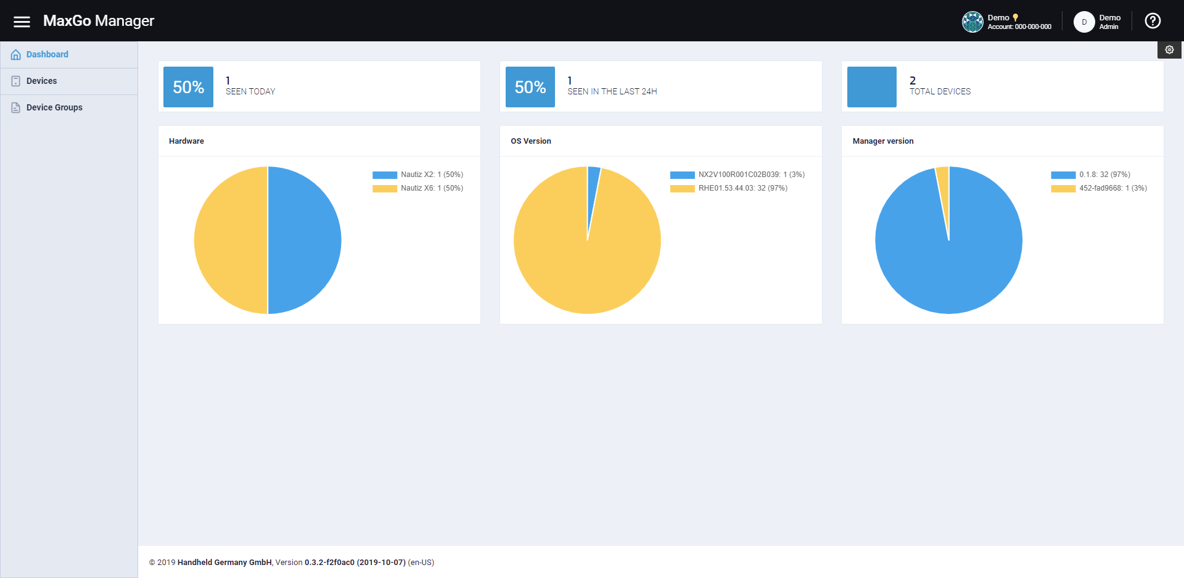
Task: Open the Demo account dropdown
Action: (1019, 22)
